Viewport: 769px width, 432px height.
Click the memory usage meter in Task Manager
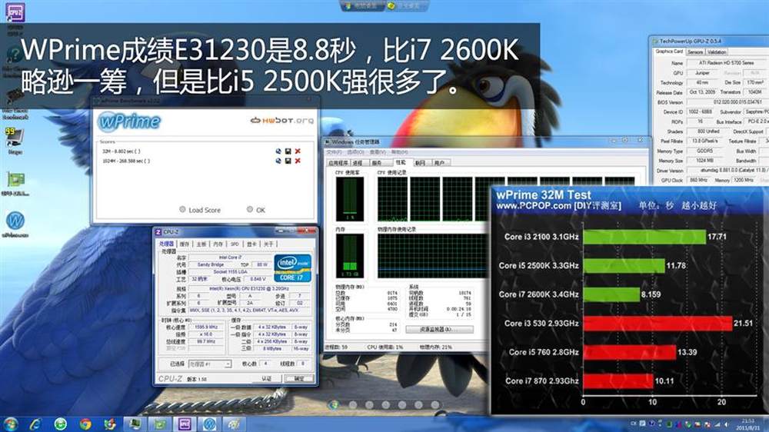coord(350,255)
